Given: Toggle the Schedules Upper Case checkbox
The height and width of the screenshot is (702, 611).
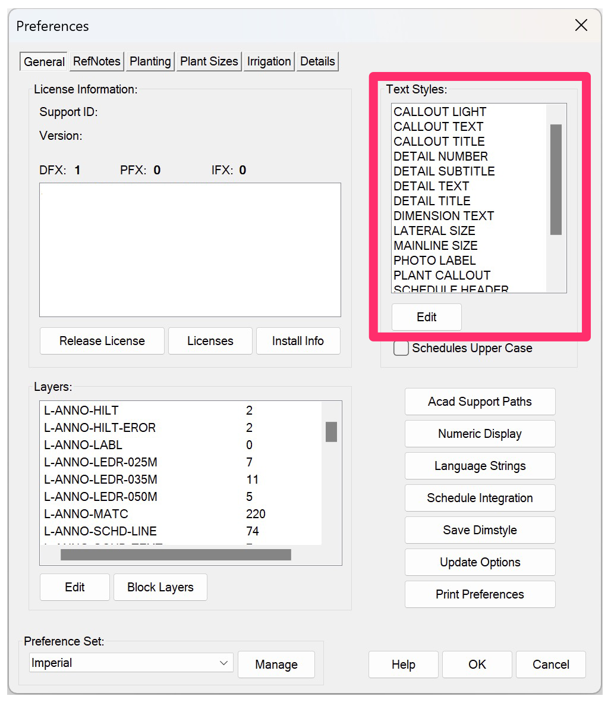Looking at the screenshot, I should 401,349.
